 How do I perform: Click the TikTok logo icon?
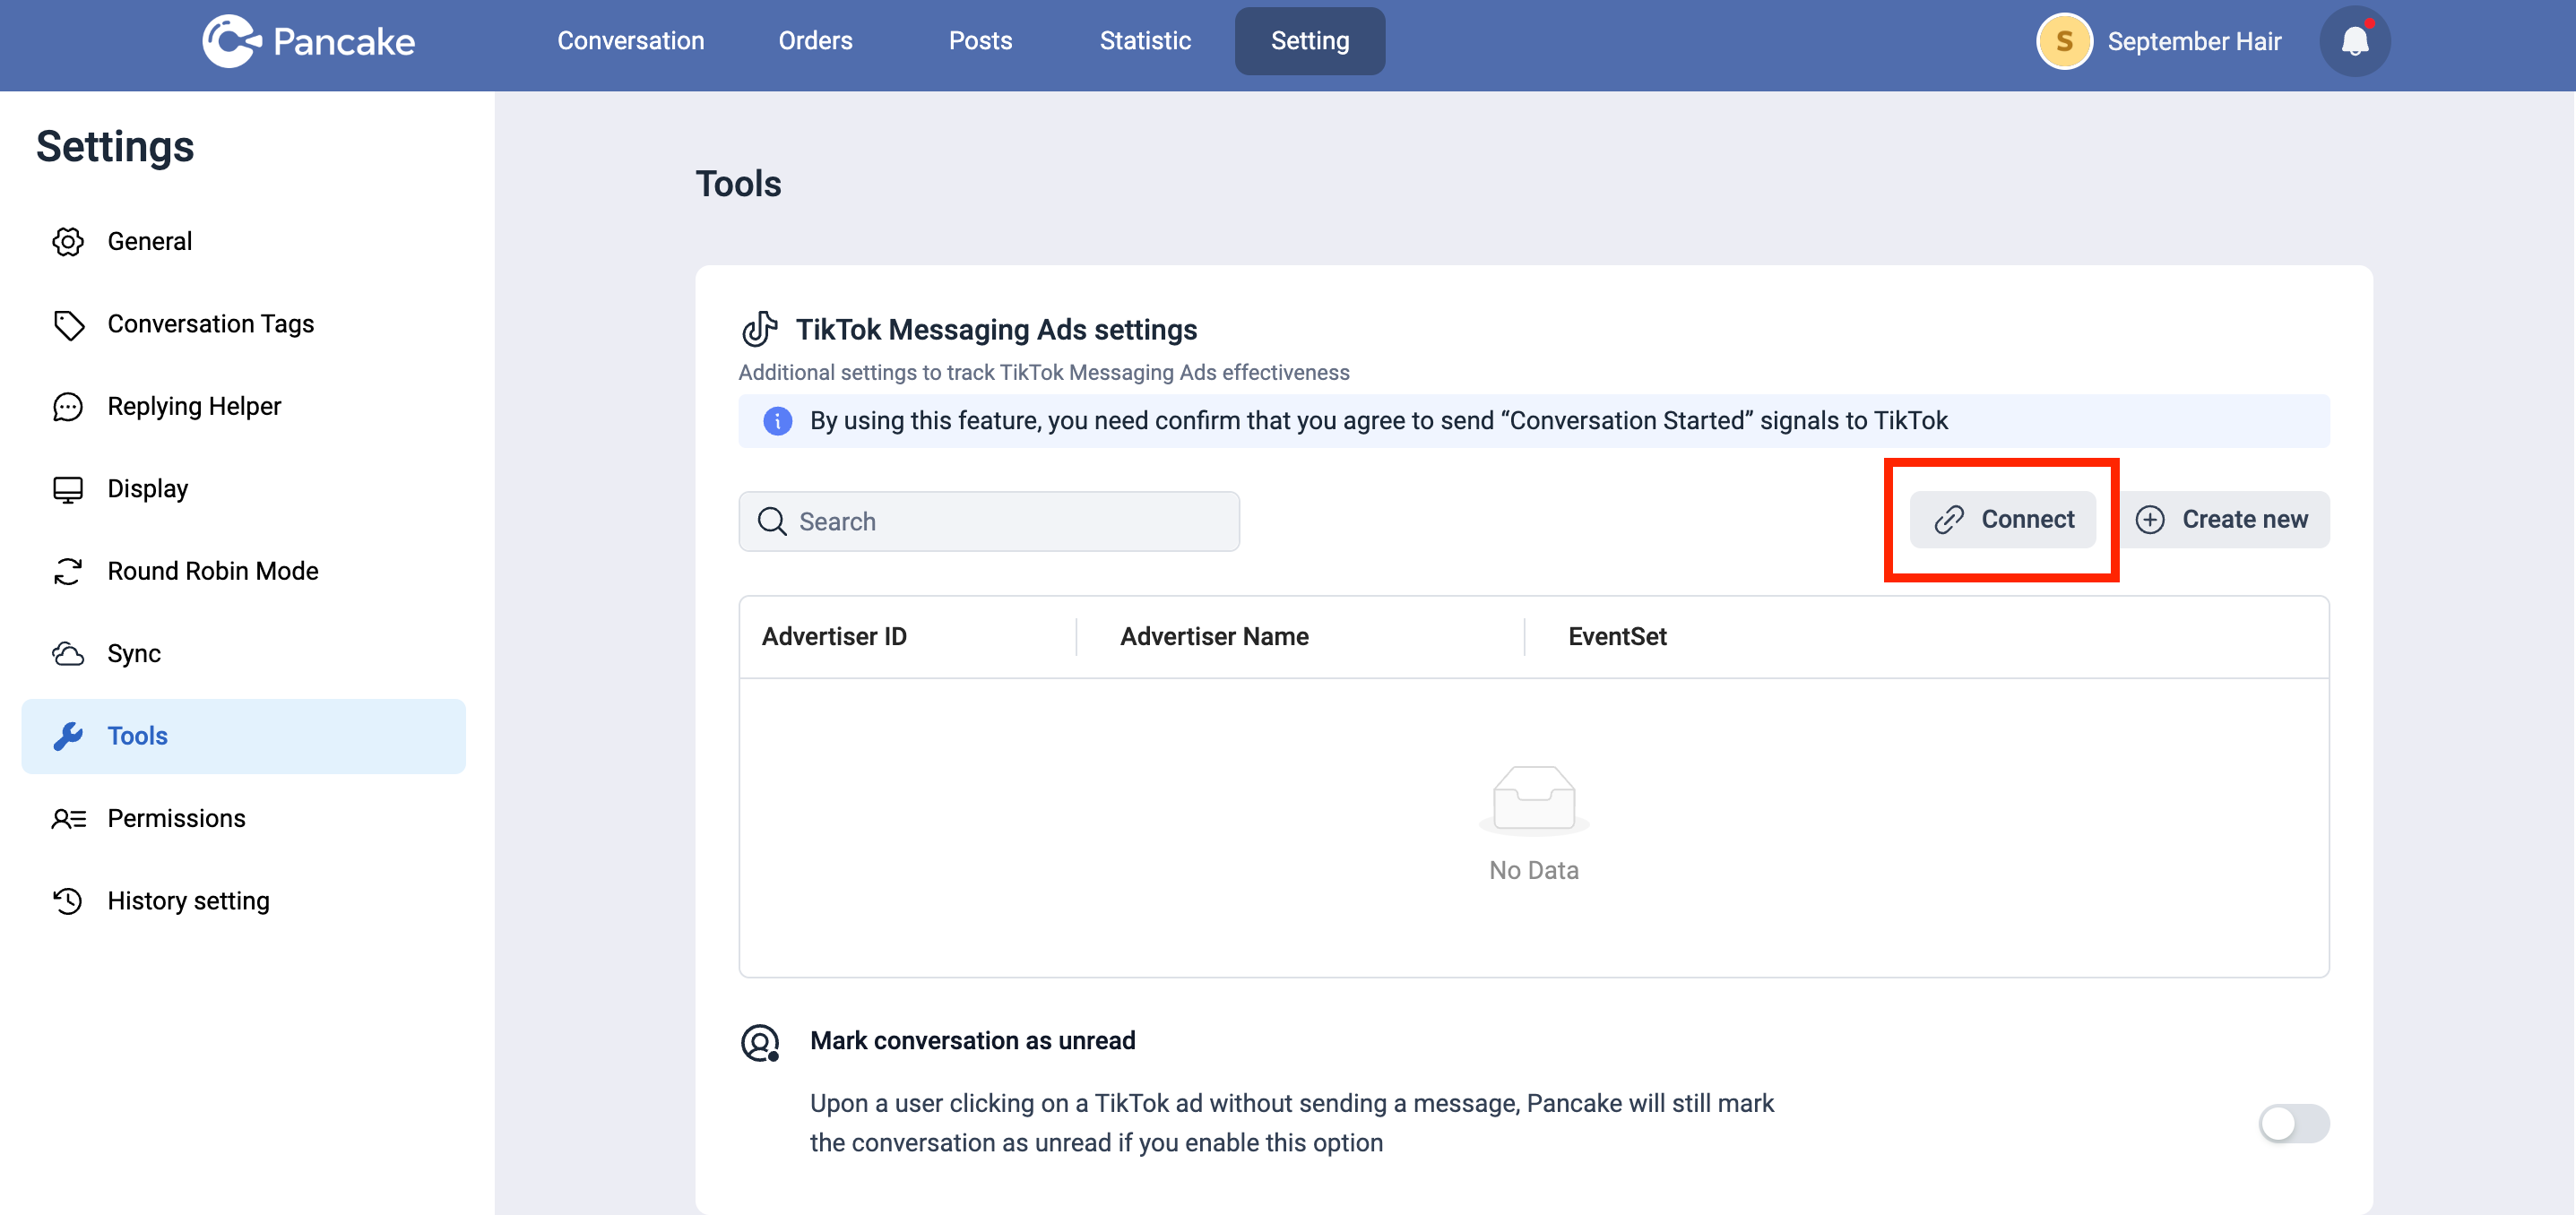pos(759,328)
